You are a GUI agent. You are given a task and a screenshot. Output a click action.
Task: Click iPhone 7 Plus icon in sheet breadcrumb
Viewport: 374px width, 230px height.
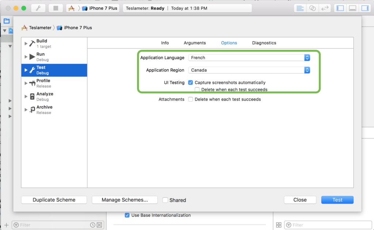(x=60, y=28)
